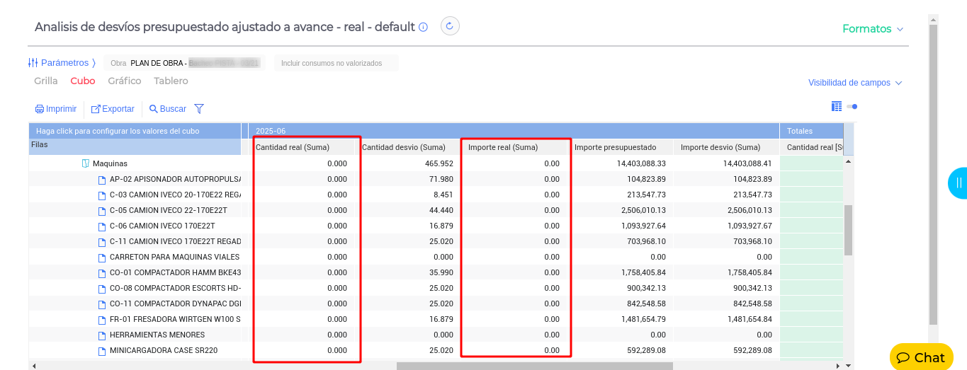Click the Exportar button

[113, 109]
